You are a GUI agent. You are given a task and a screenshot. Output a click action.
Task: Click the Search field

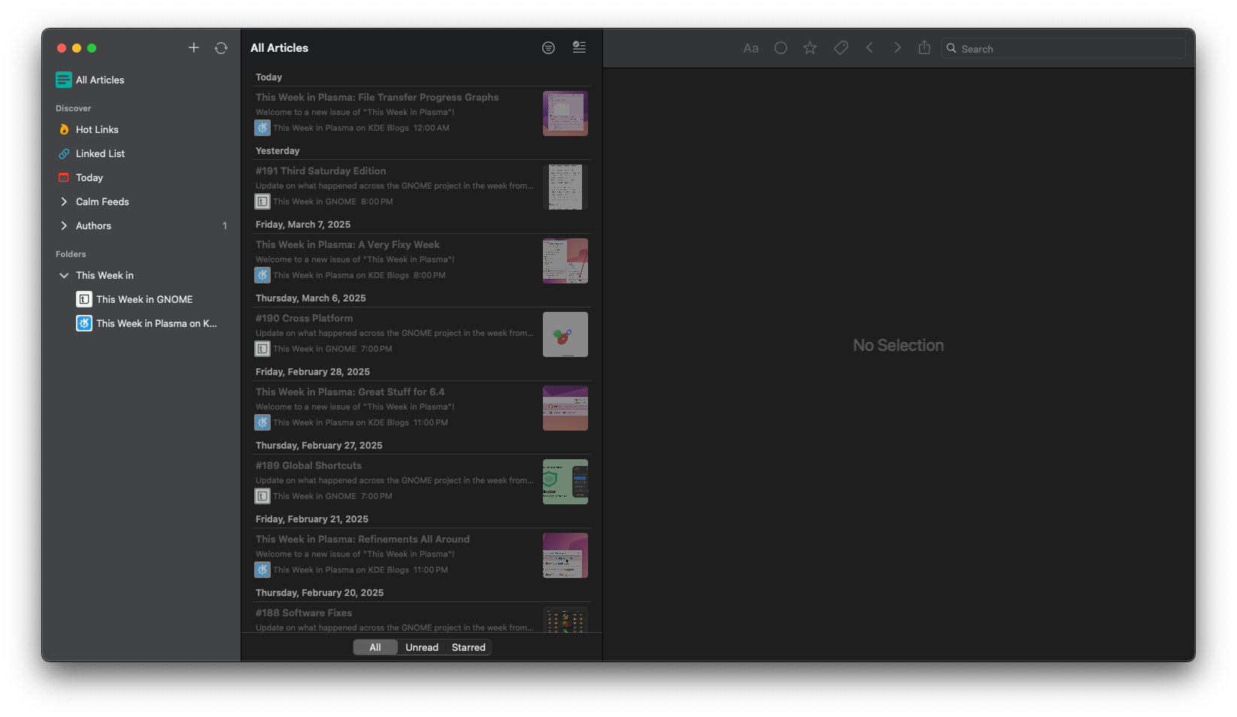(1068, 49)
